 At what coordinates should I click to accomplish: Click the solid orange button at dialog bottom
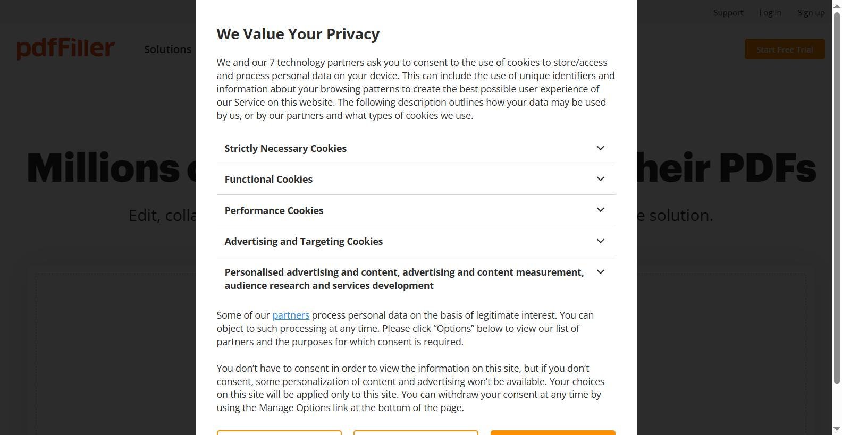coord(552,433)
